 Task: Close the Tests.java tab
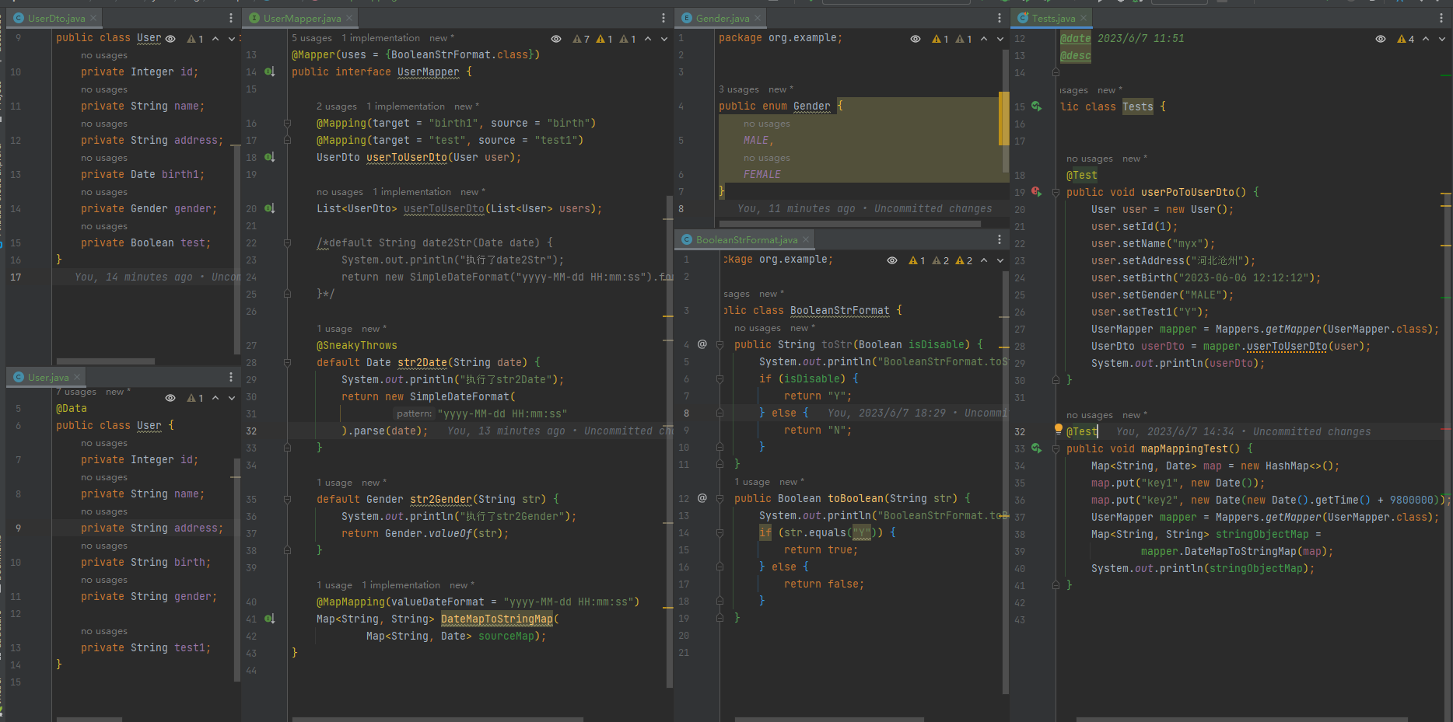[1084, 18]
